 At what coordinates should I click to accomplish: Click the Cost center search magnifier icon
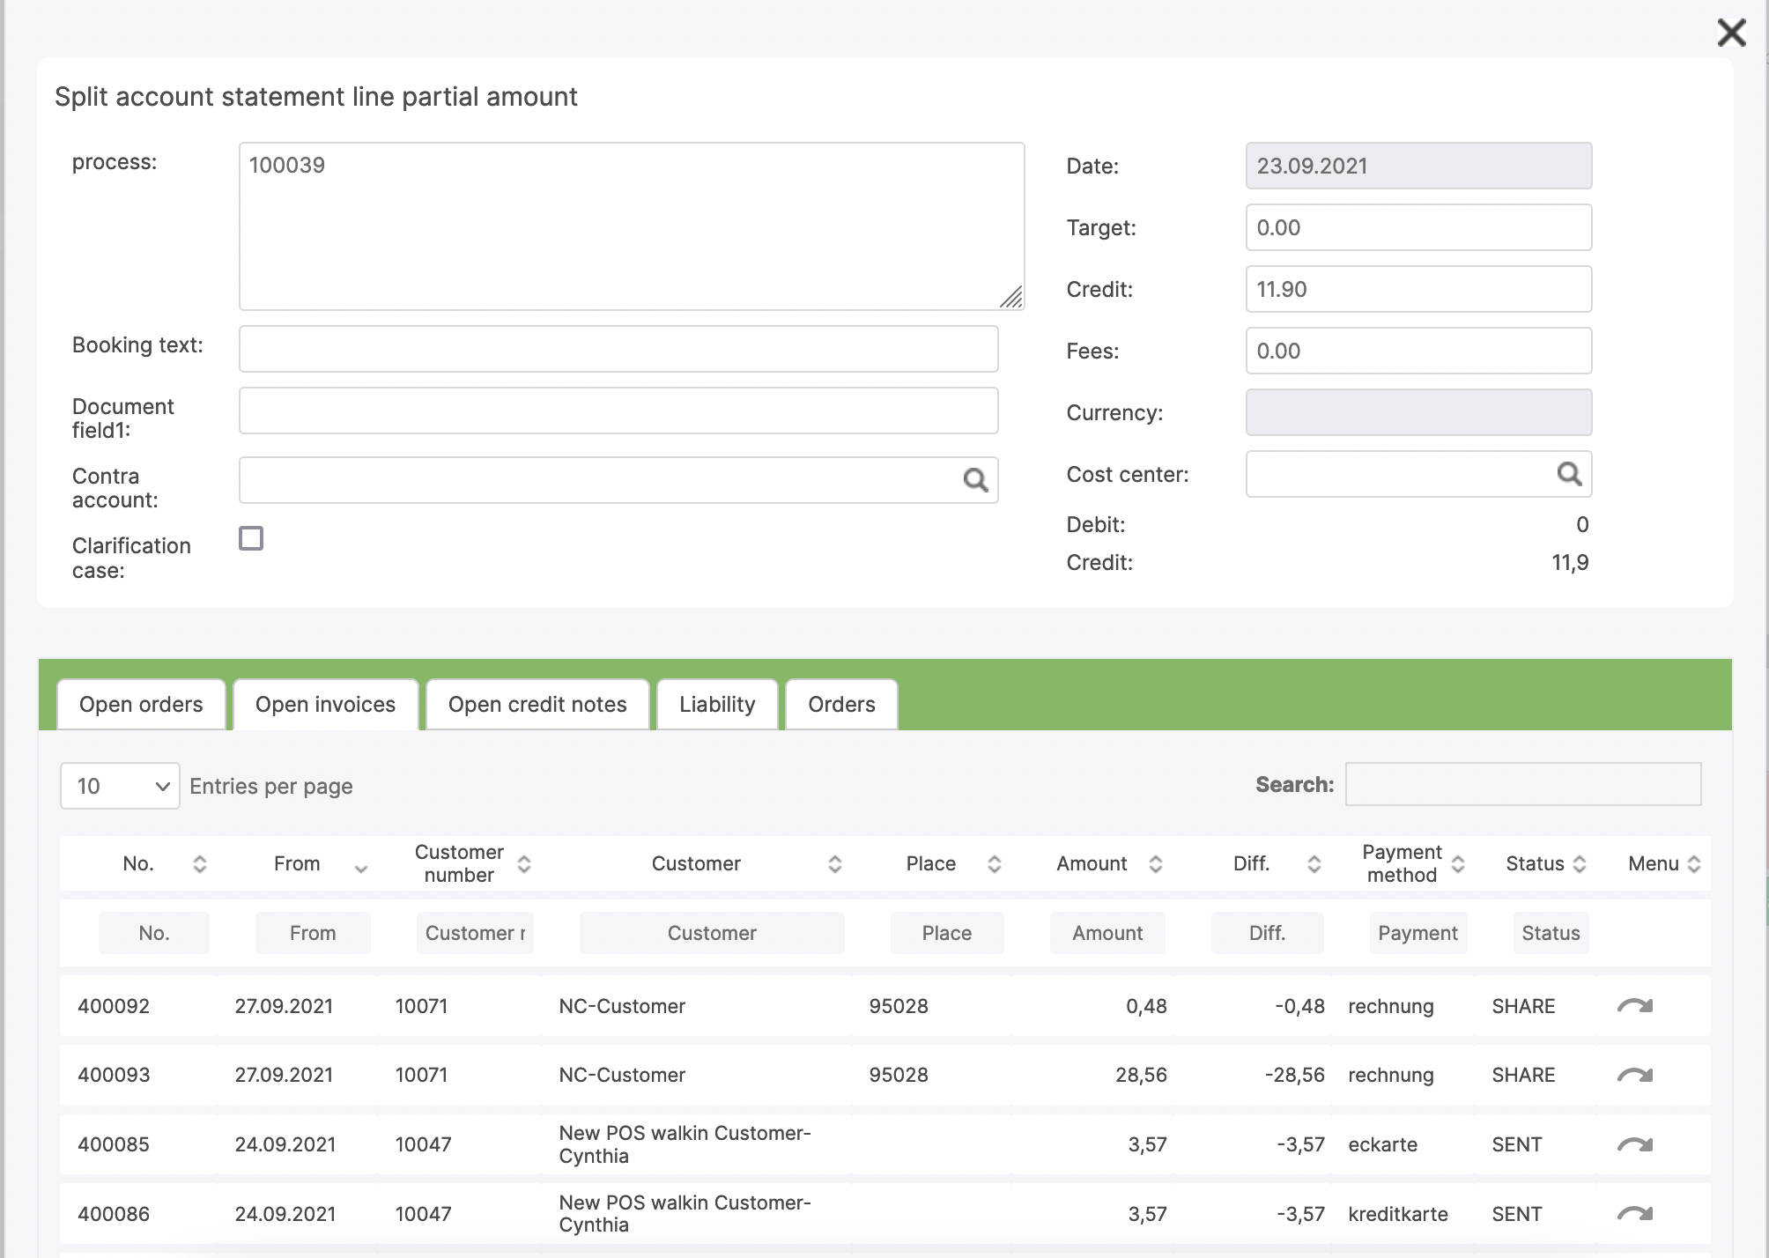click(x=1569, y=474)
